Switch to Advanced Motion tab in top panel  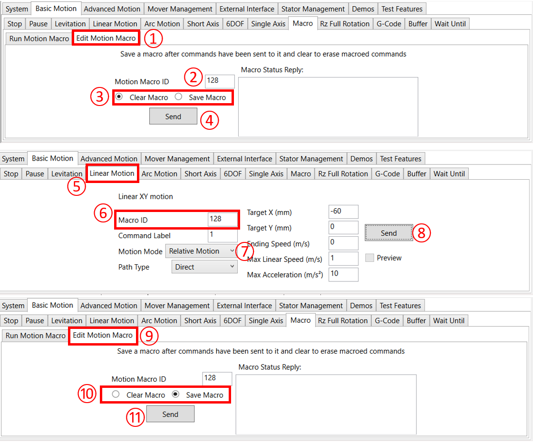(112, 9)
